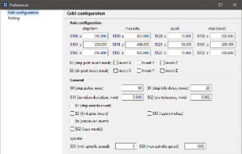Edit the $110 x max rate field
Image resolution: width=242 pixels, height=154 pixels.
coord(138,36)
